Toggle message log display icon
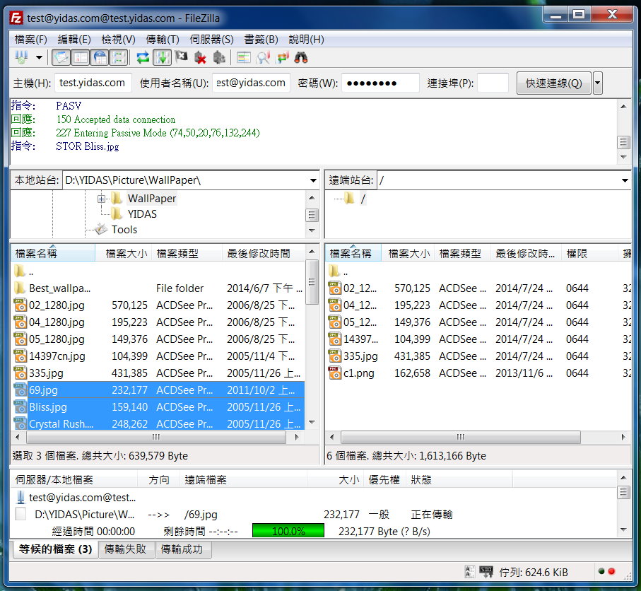The image size is (641, 591). point(62,58)
